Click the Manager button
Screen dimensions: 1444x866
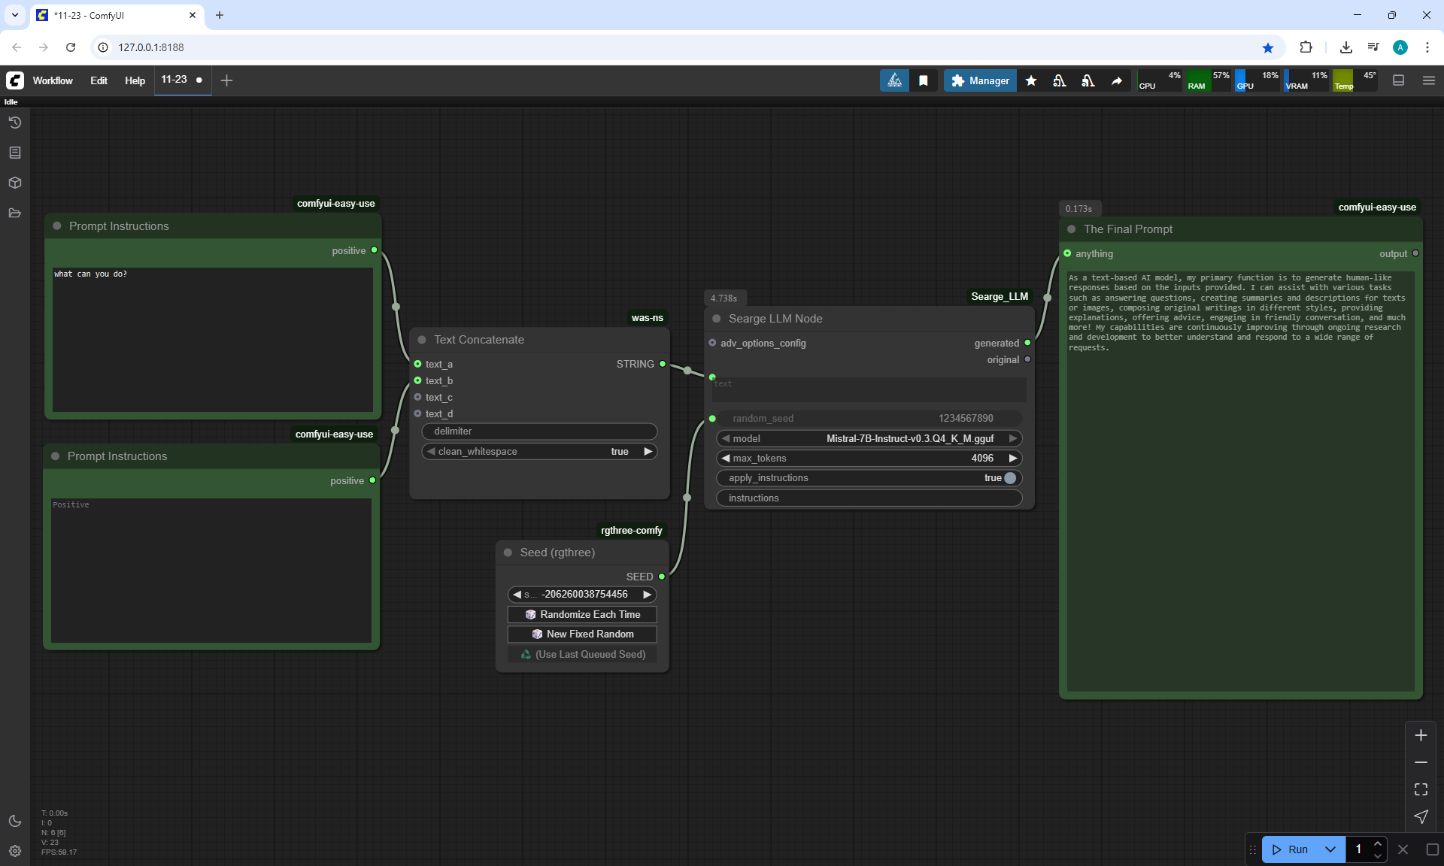980,80
